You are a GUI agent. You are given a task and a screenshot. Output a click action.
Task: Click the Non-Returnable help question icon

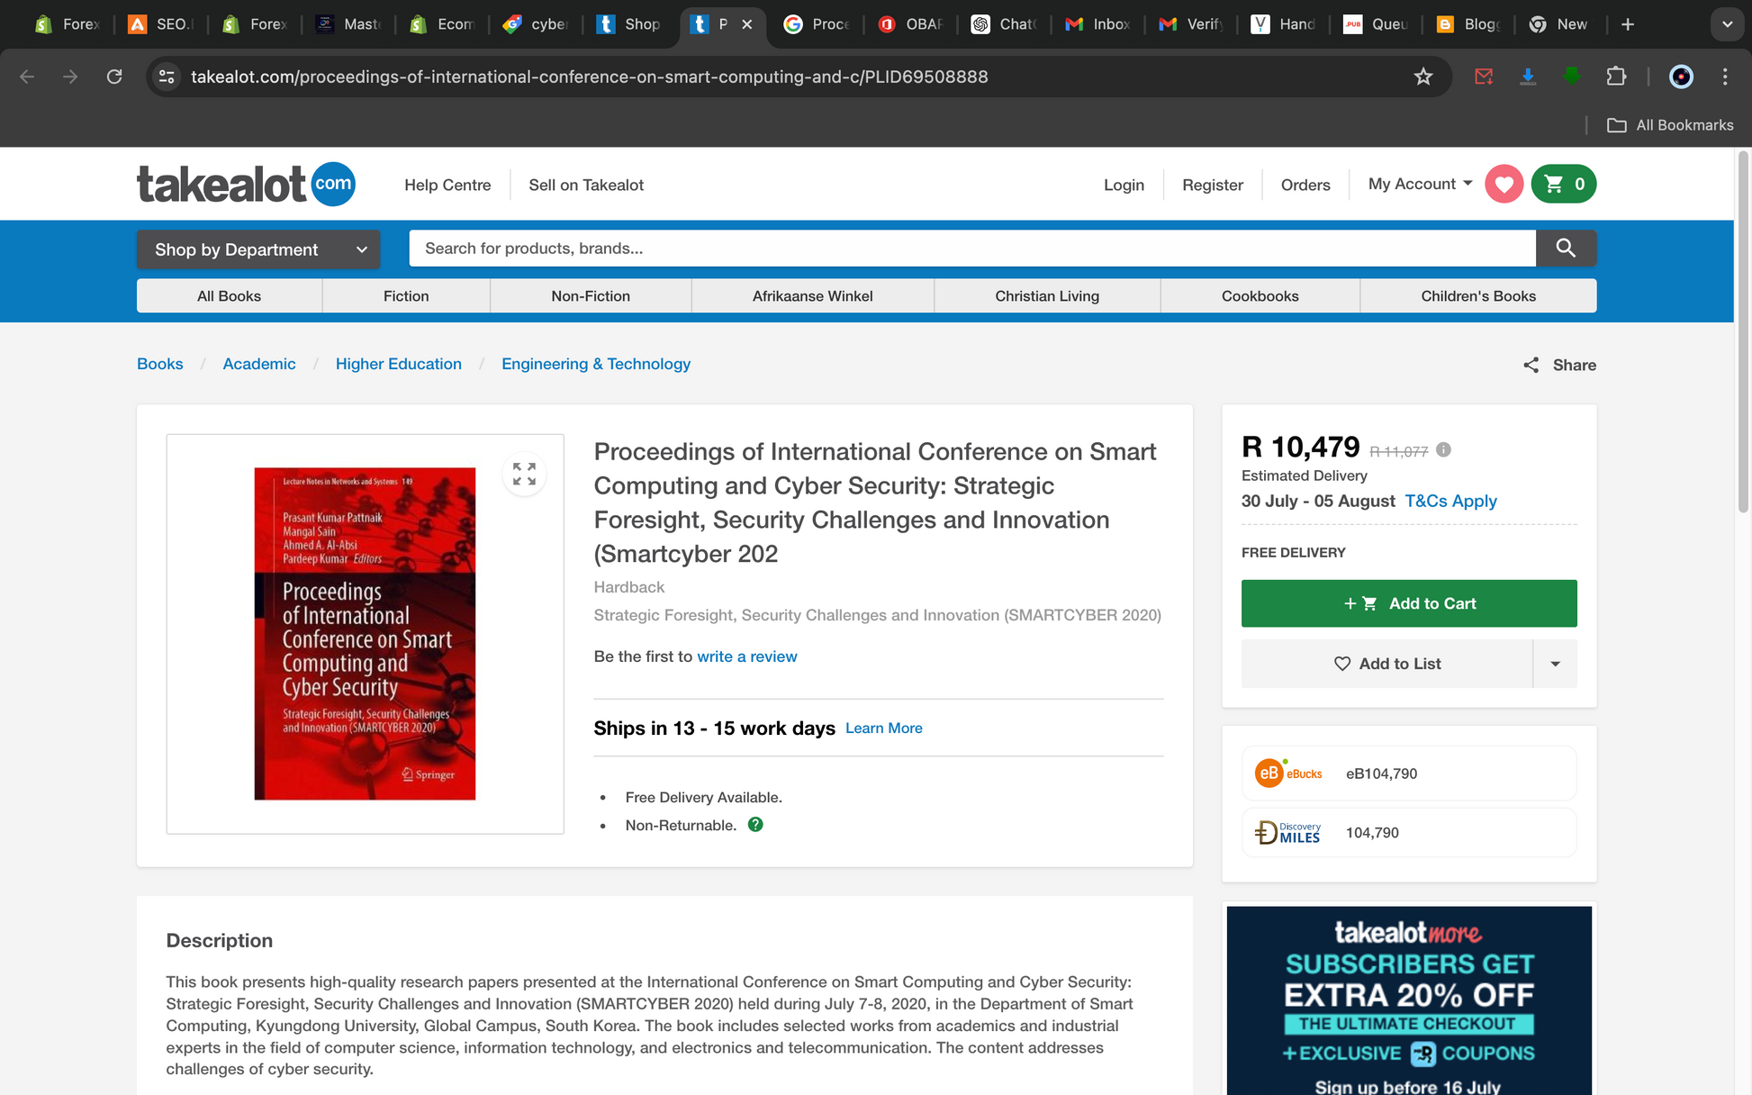(755, 824)
